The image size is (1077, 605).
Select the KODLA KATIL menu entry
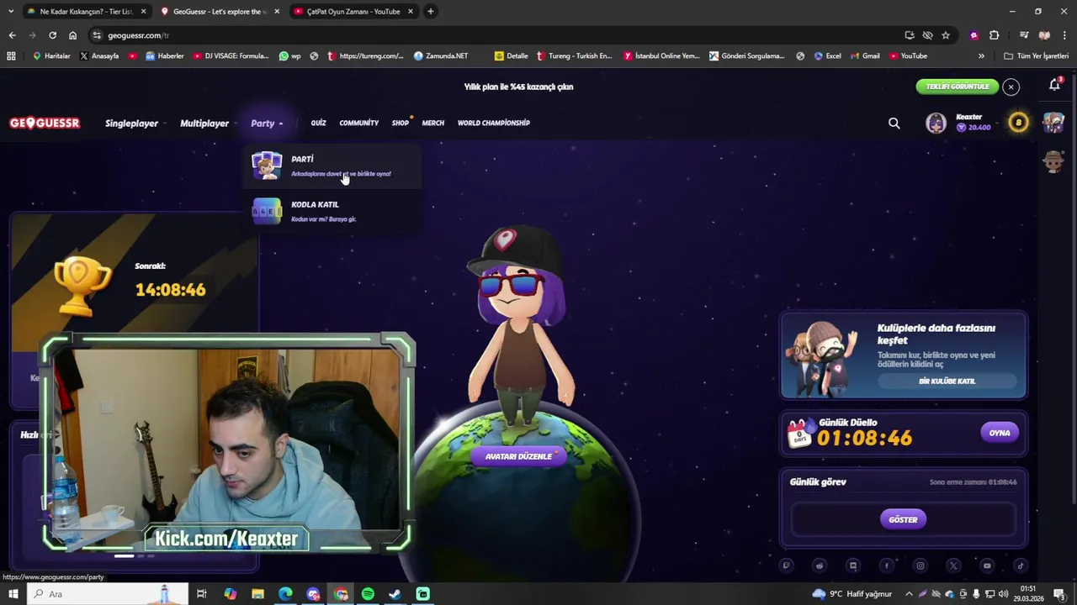pyautogui.click(x=334, y=211)
